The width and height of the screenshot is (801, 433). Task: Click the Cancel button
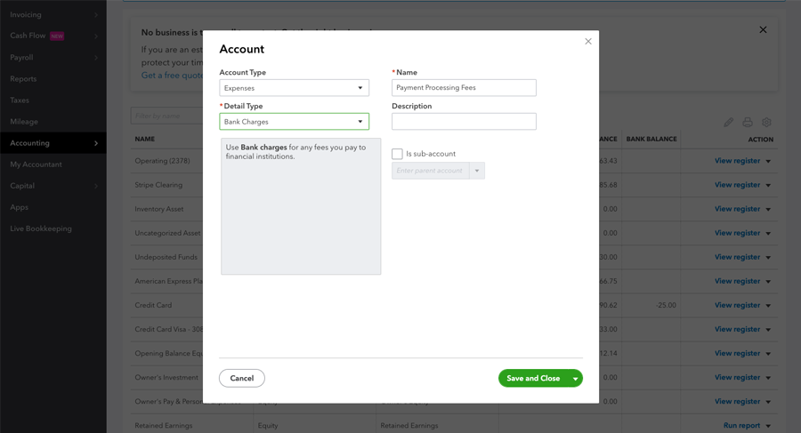[x=241, y=379]
